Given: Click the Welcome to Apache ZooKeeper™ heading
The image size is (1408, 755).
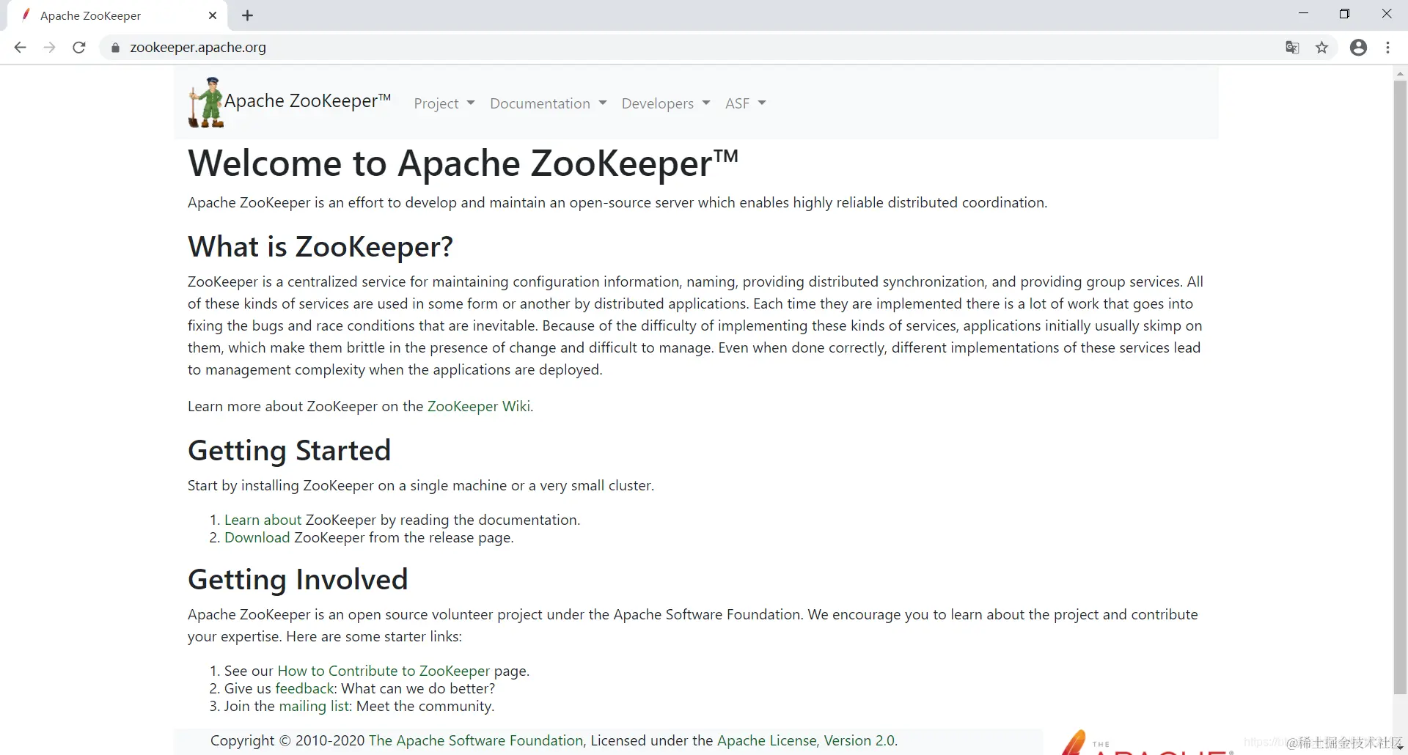Looking at the screenshot, I should 463,163.
